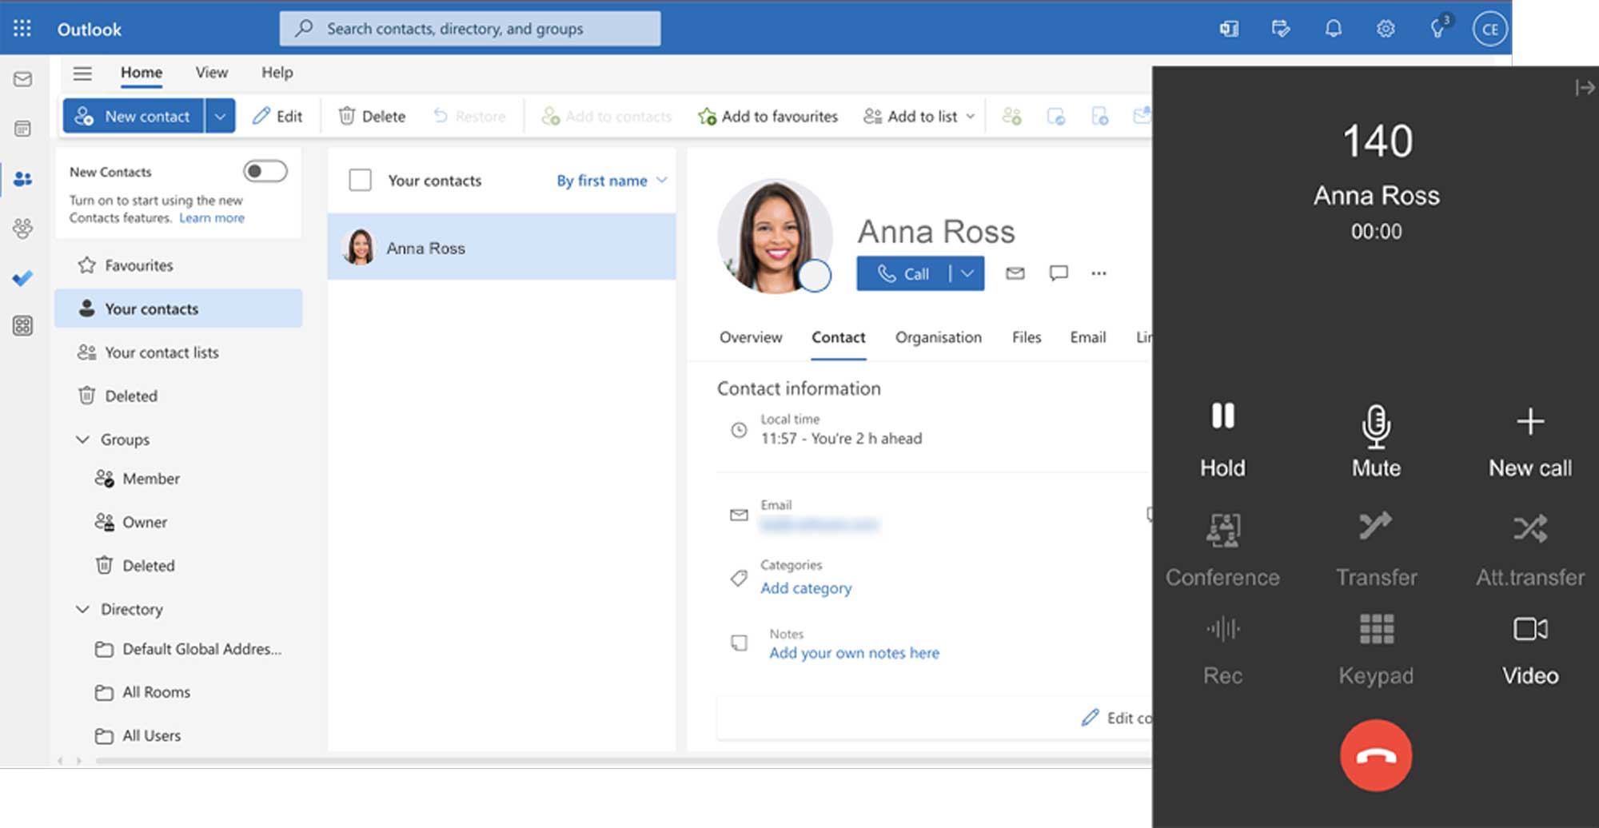
Task: Switch to the Organisation tab
Action: (938, 337)
